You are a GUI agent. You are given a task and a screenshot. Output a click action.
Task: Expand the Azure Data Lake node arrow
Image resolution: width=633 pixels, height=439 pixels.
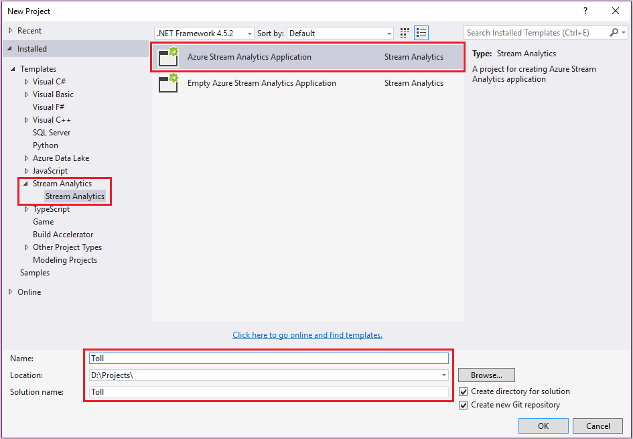[27, 158]
